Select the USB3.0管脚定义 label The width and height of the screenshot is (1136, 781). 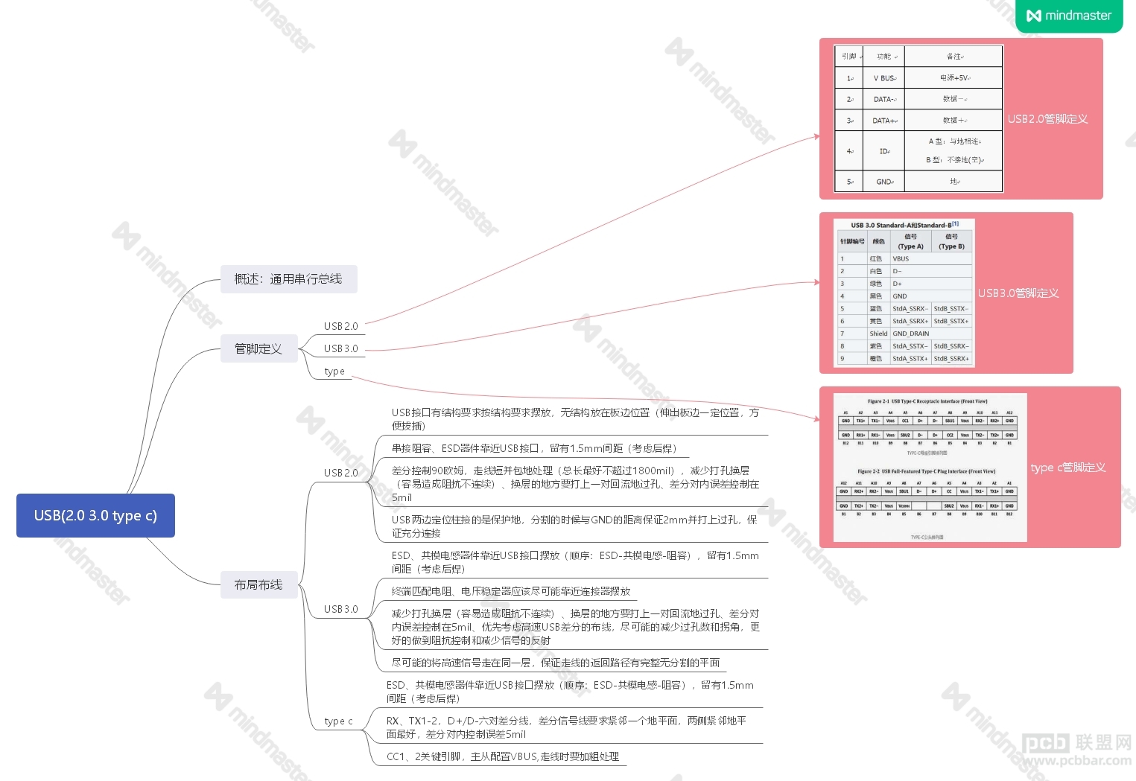point(1018,293)
